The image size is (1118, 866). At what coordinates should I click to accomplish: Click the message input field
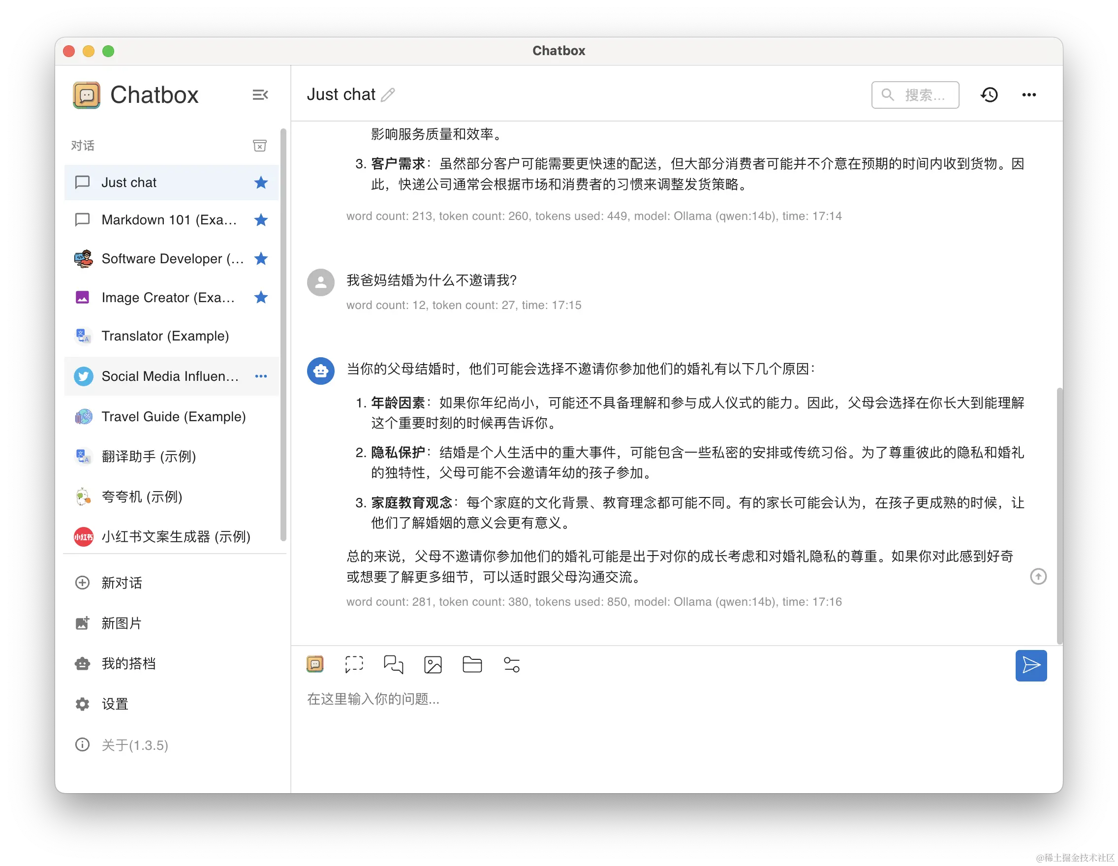614,699
